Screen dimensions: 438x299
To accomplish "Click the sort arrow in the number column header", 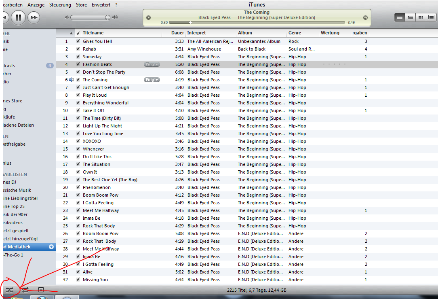I will [x=71, y=33].
